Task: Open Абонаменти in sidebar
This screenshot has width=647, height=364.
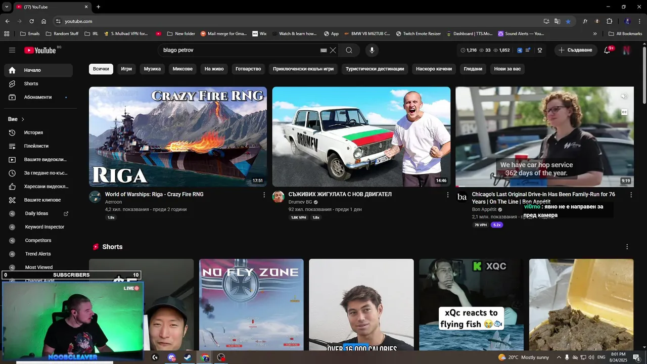Action: click(38, 97)
